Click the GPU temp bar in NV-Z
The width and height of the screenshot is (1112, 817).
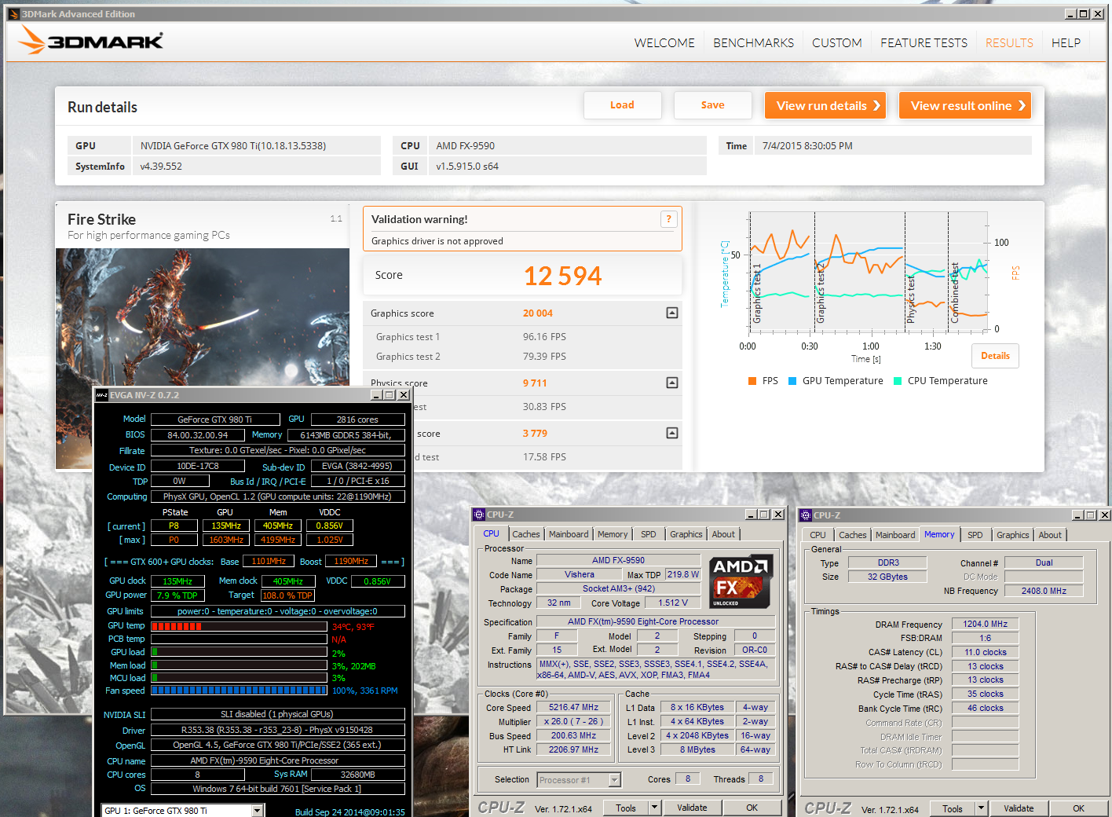pyautogui.click(x=239, y=626)
